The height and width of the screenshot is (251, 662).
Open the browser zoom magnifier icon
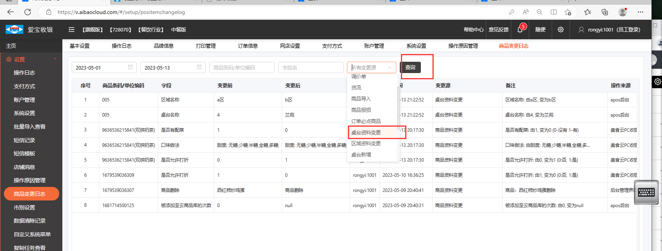(x=539, y=12)
